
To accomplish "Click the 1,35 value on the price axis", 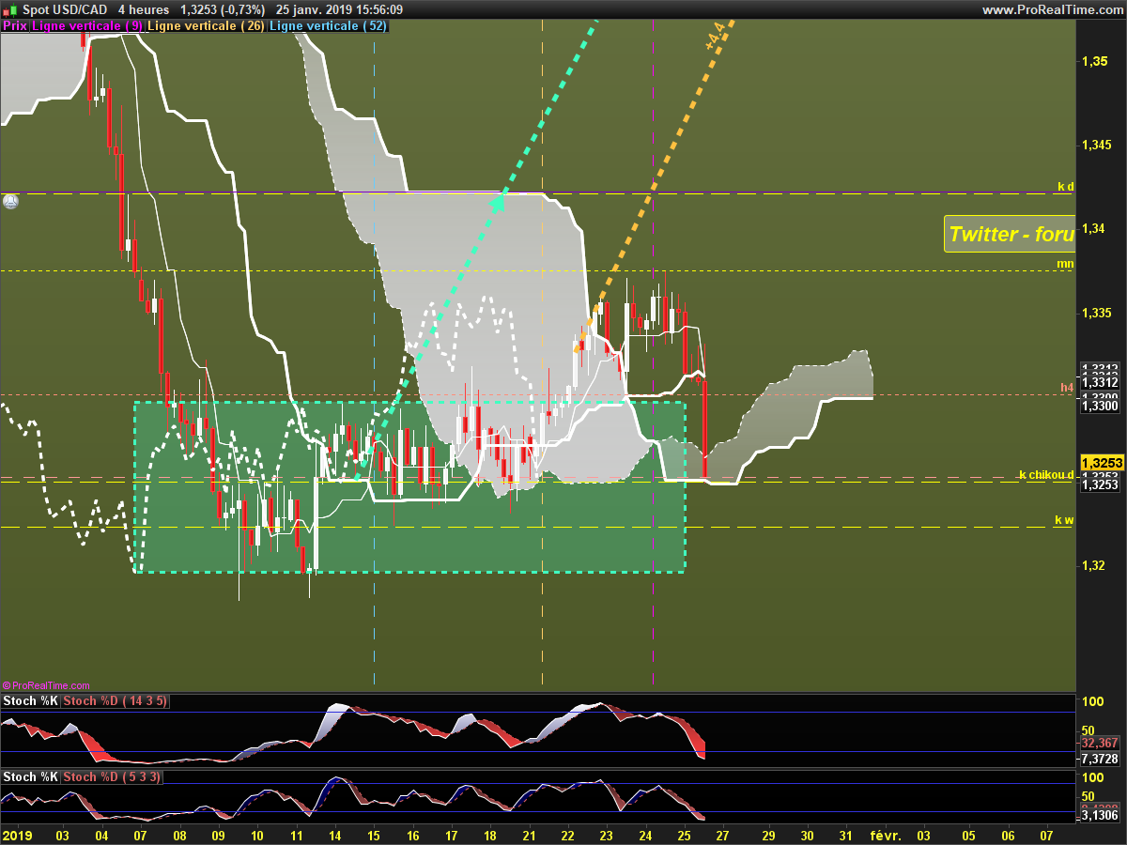I will (1095, 61).
